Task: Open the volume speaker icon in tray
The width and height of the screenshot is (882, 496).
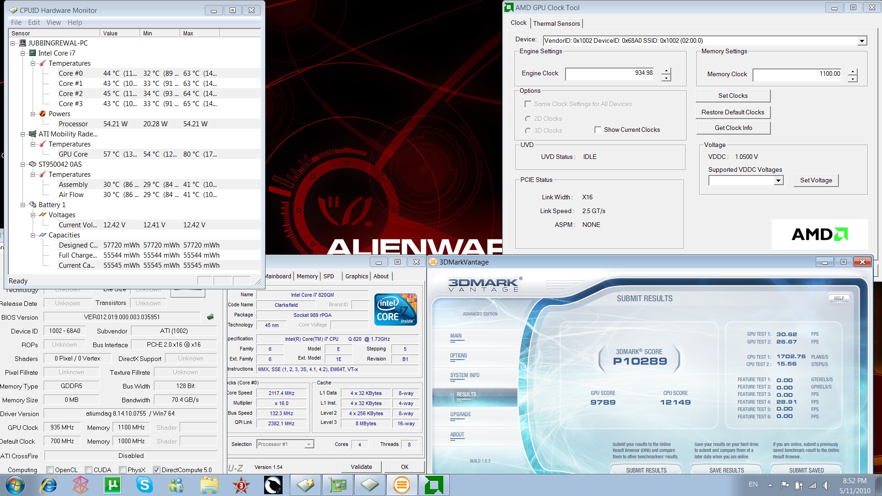Action: (826, 485)
